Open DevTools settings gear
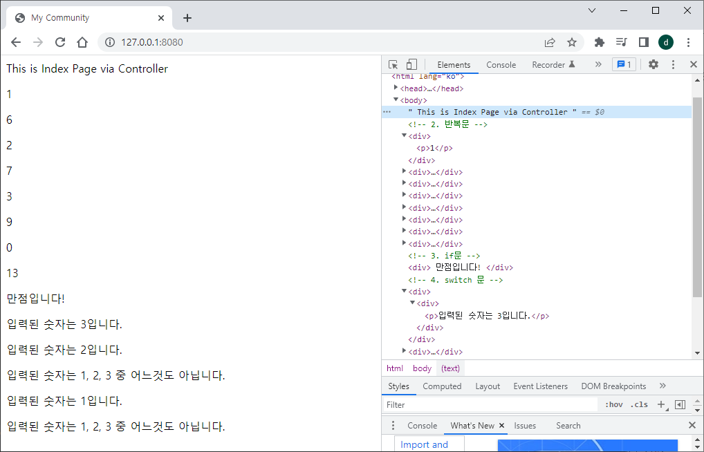704x452 pixels. coord(654,65)
